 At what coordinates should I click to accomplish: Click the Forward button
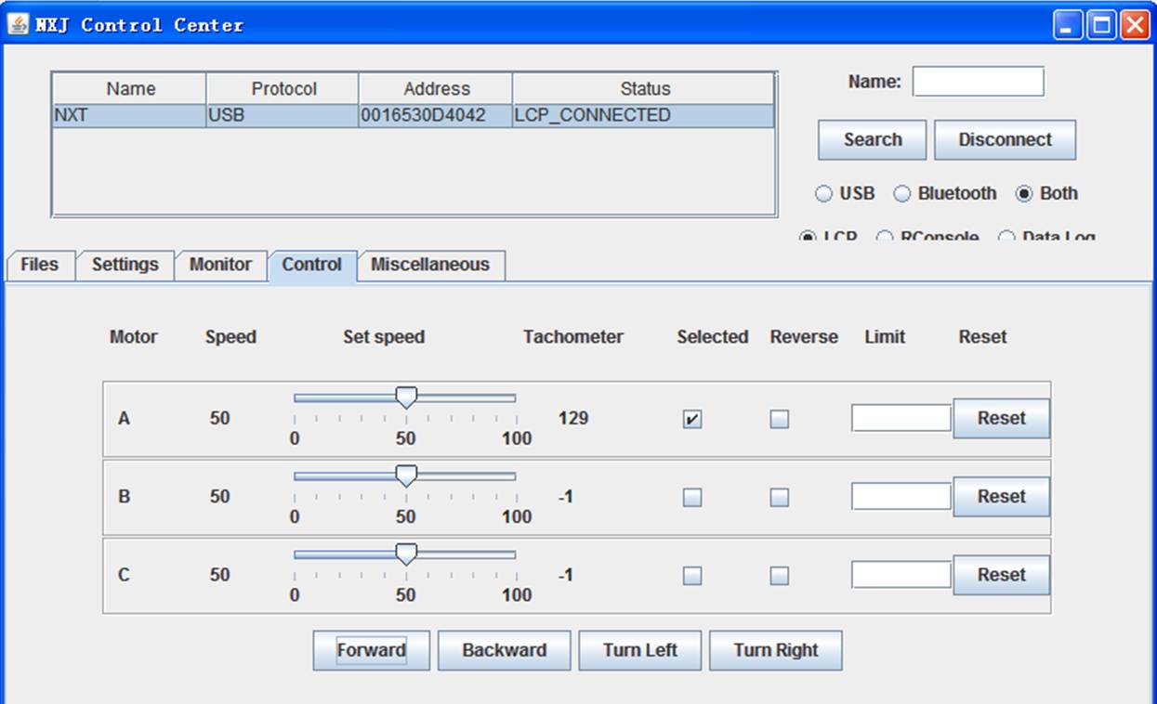372,650
